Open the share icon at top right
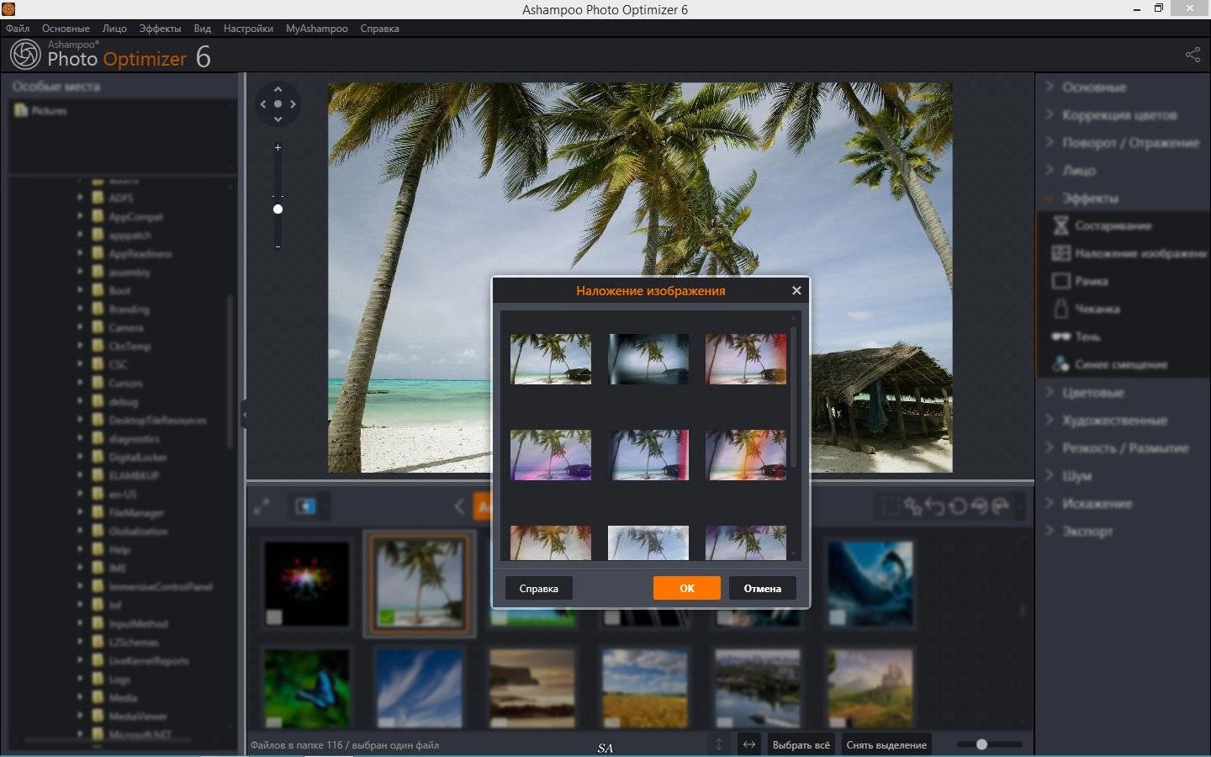This screenshot has height=757, width=1211. tap(1192, 55)
